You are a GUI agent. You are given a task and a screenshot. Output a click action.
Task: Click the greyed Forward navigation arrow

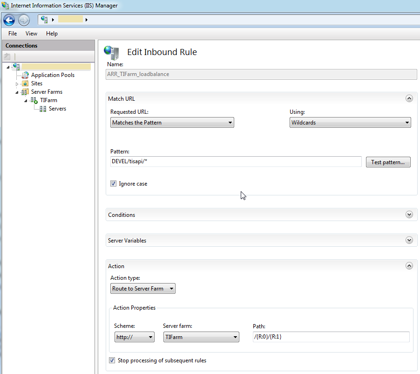tap(24, 20)
